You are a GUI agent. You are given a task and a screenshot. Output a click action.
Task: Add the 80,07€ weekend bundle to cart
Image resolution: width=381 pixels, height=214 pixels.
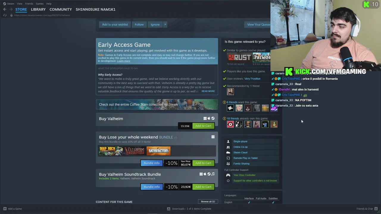203,163
